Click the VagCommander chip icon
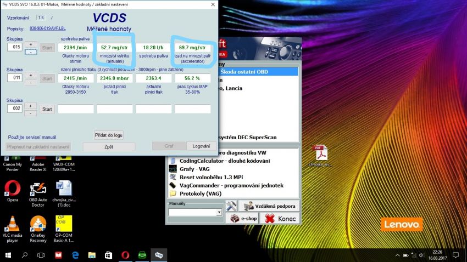This screenshot has width=467, height=262. point(173,185)
